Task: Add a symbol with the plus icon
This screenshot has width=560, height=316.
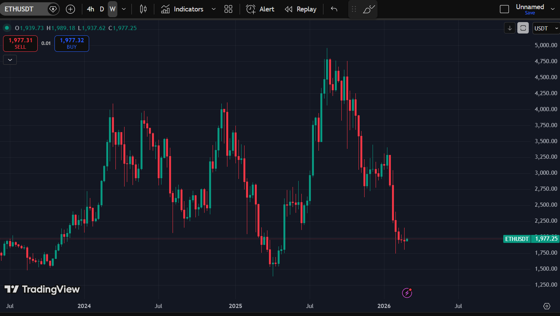Action: coord(70,9)
